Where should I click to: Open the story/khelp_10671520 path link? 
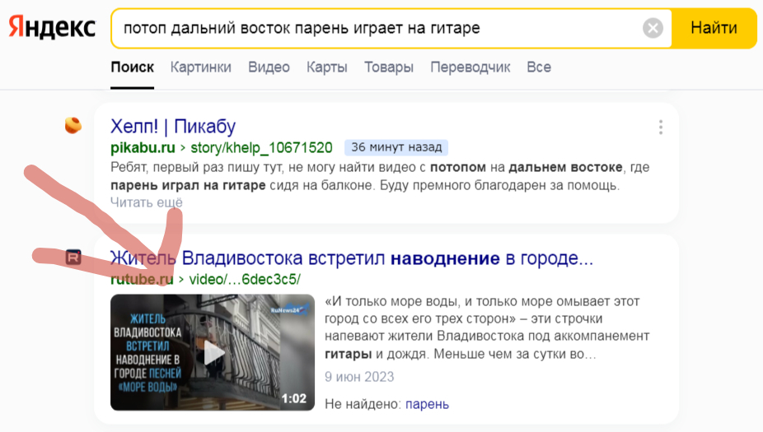click(x=261, y=147)
